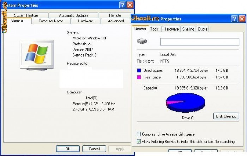Enable Compress drive to save disk space

coord(139,134)
